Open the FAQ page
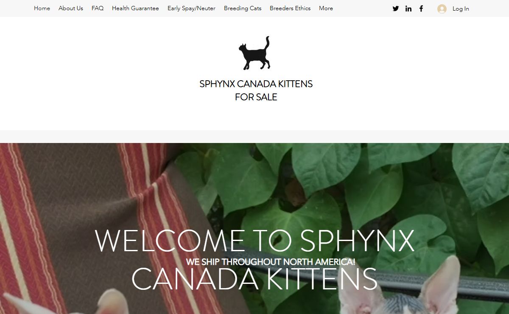The width and height of the screenshot is (509, 314). pos(98,8)
